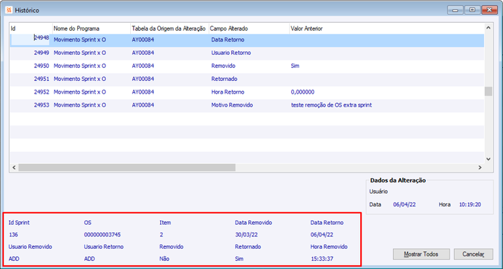This screenshot has height=269, width=503.
Task: Click the Hora value 10:19:20
Action: 470,205
